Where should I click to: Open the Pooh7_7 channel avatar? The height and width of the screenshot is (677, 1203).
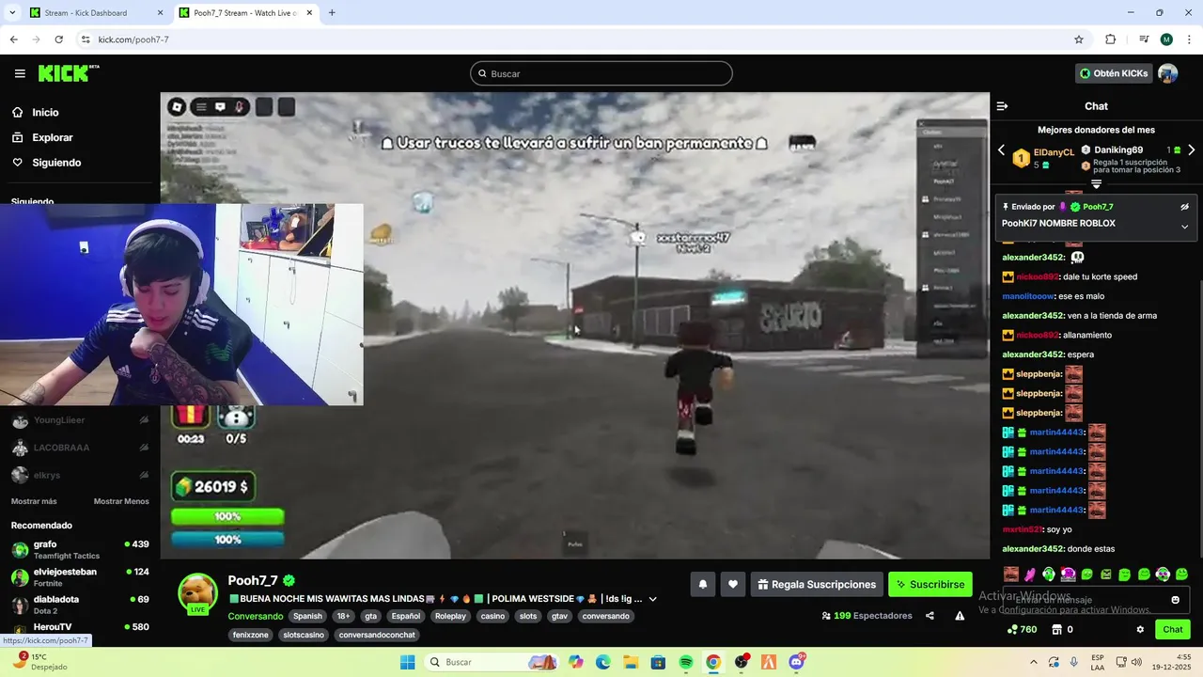(198, 593)
